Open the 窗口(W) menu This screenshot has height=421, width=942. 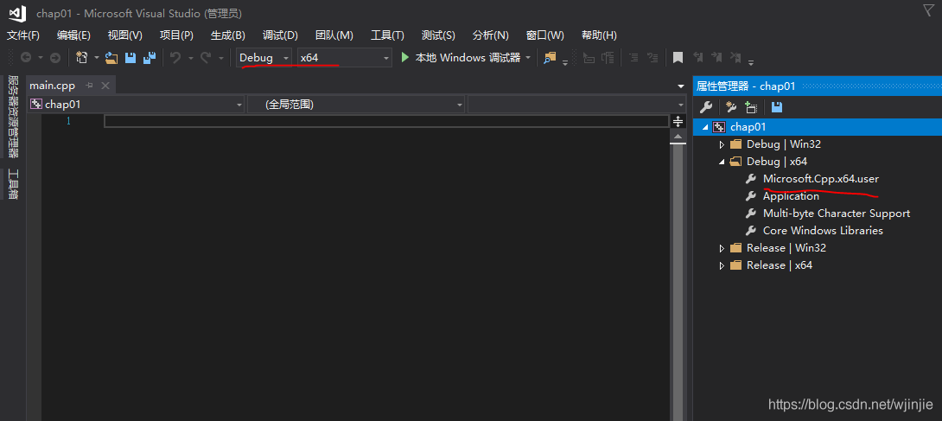point(545,35)
